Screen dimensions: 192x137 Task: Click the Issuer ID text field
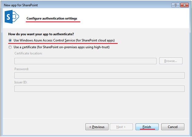coord(99,88)
